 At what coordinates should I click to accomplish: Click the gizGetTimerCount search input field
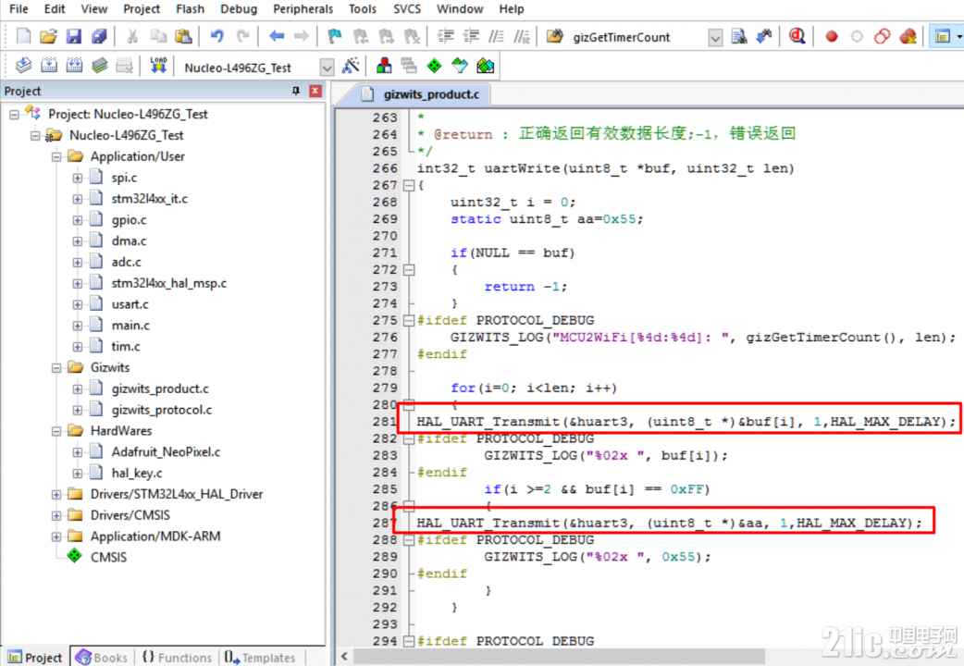pyautogui.click(x=638, y=38)
